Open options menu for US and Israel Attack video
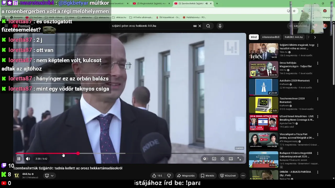This screenshot has height=188, width=335. [x=318, y=117]
